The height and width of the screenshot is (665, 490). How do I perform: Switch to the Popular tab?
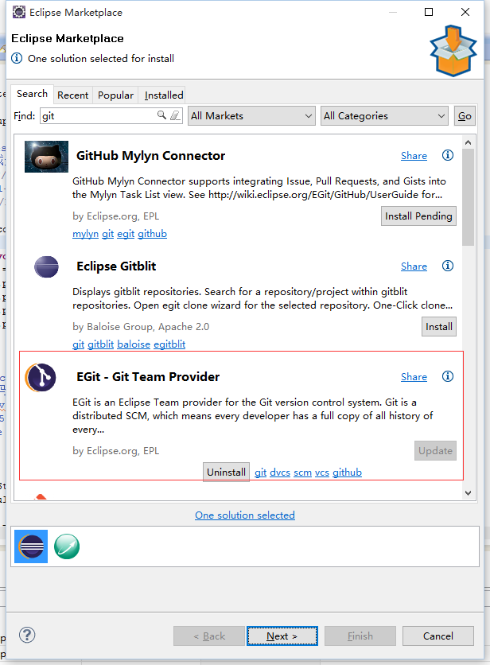(115, 95)
